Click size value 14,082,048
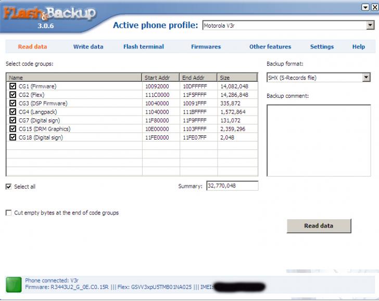Screen dimensions: 379x301 pyautogui.click(x=234, y=86)
